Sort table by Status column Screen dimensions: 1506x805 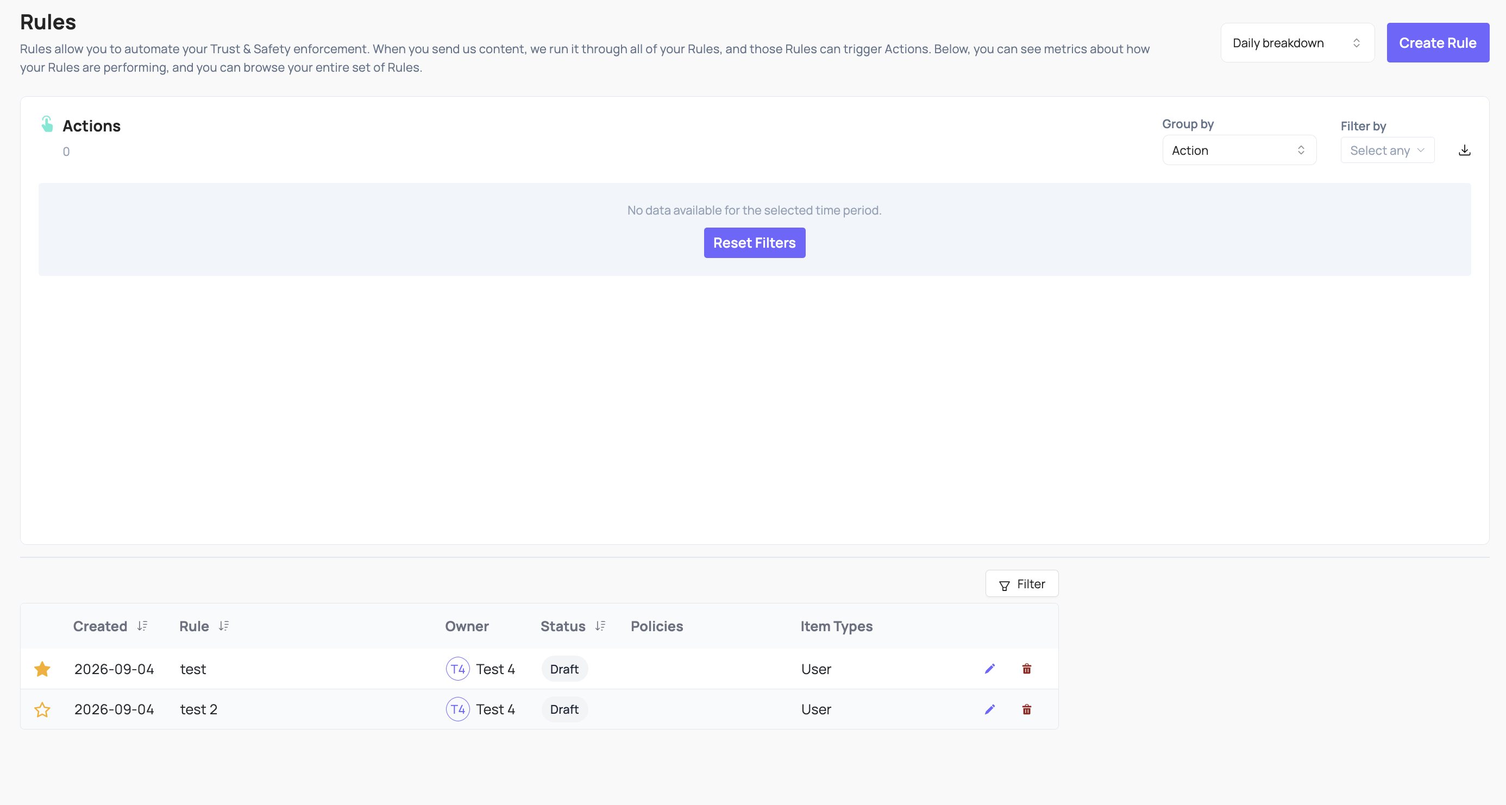[x=600, y=626]
